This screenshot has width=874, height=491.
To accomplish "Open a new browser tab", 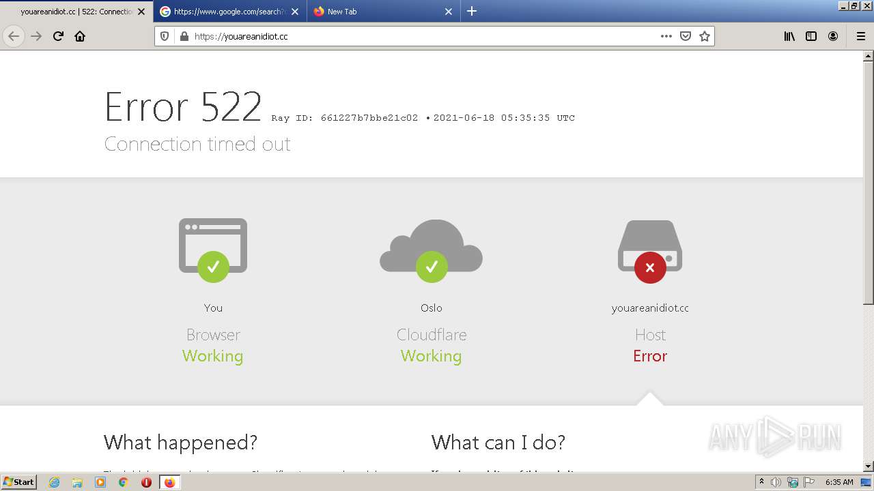I will [472, 12].
